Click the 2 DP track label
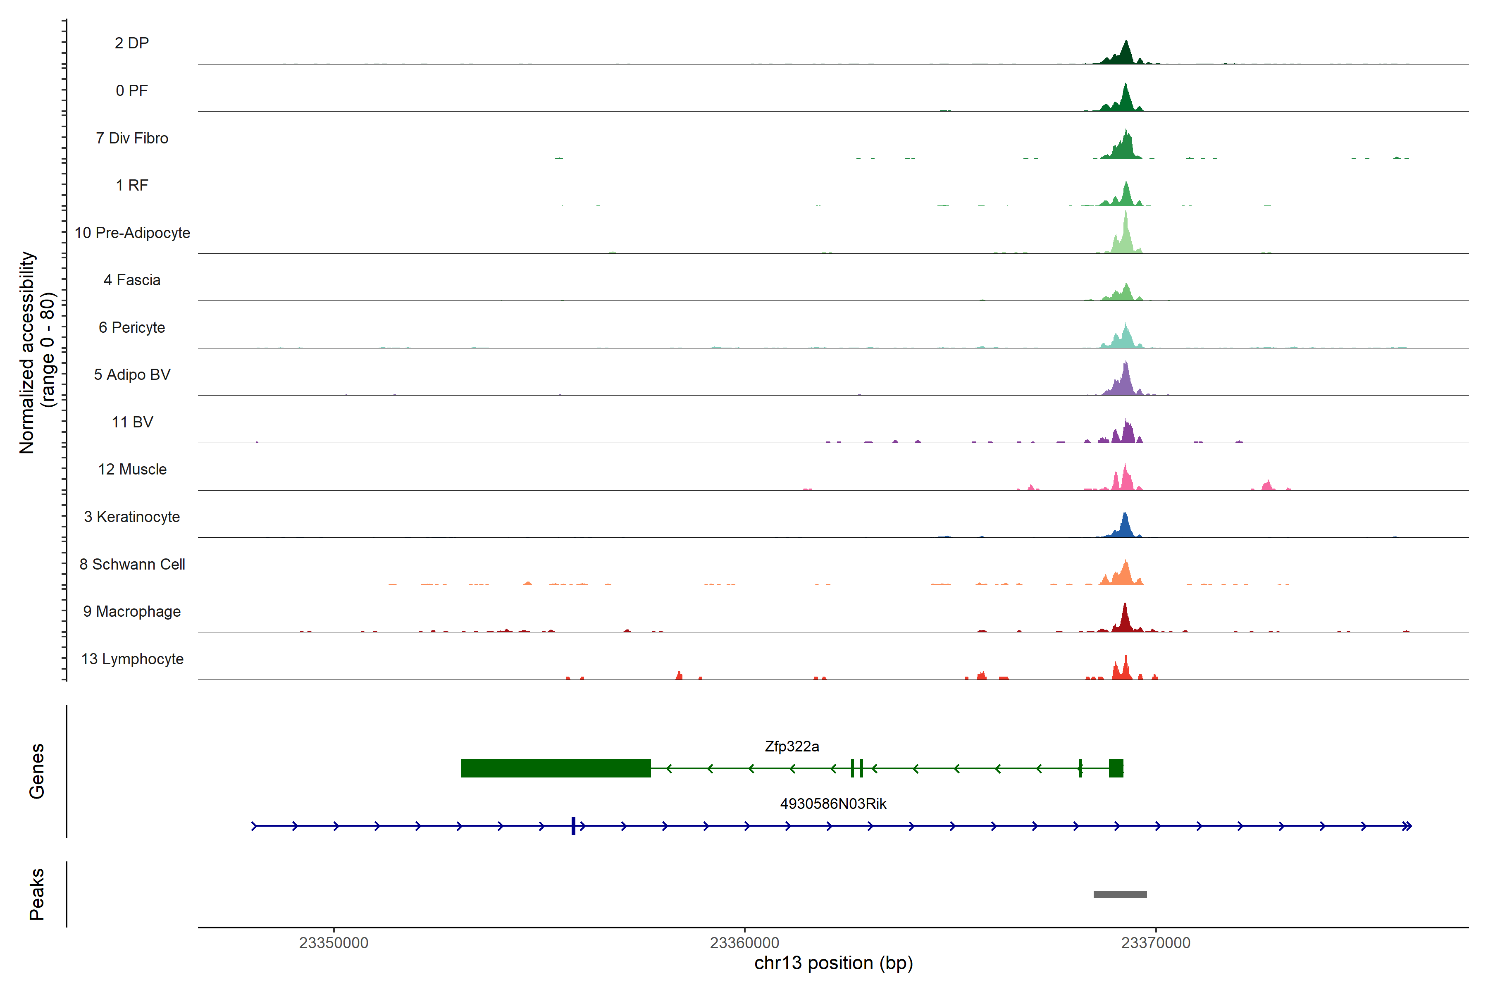1488x992 pixels. tap(131, 43)
